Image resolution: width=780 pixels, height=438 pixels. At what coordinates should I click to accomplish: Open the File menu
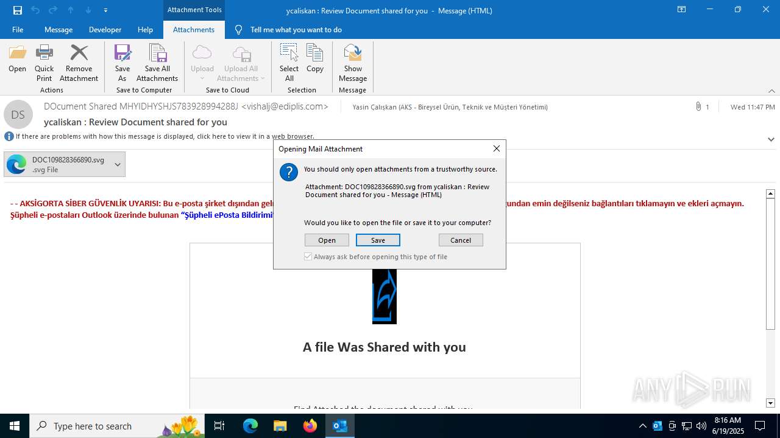(18, 29)
